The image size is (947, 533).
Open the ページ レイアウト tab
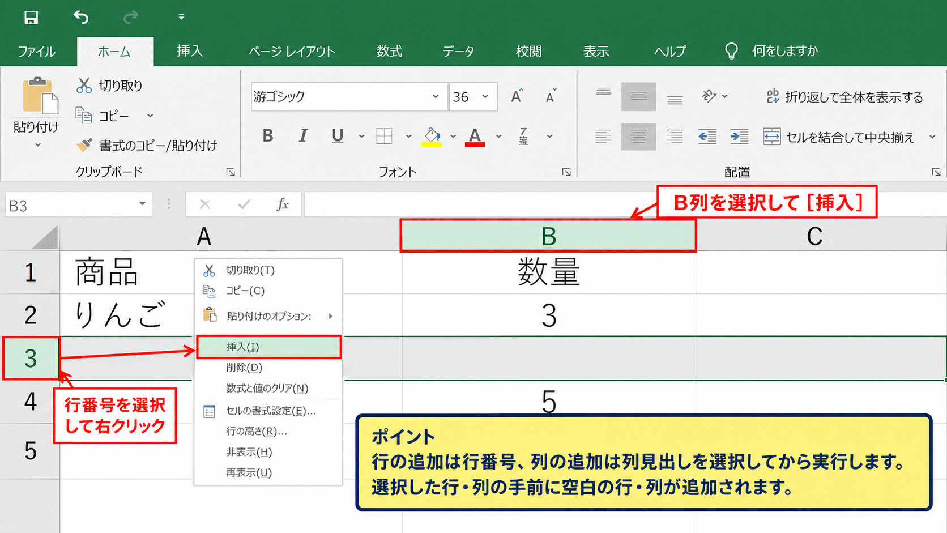292,52
